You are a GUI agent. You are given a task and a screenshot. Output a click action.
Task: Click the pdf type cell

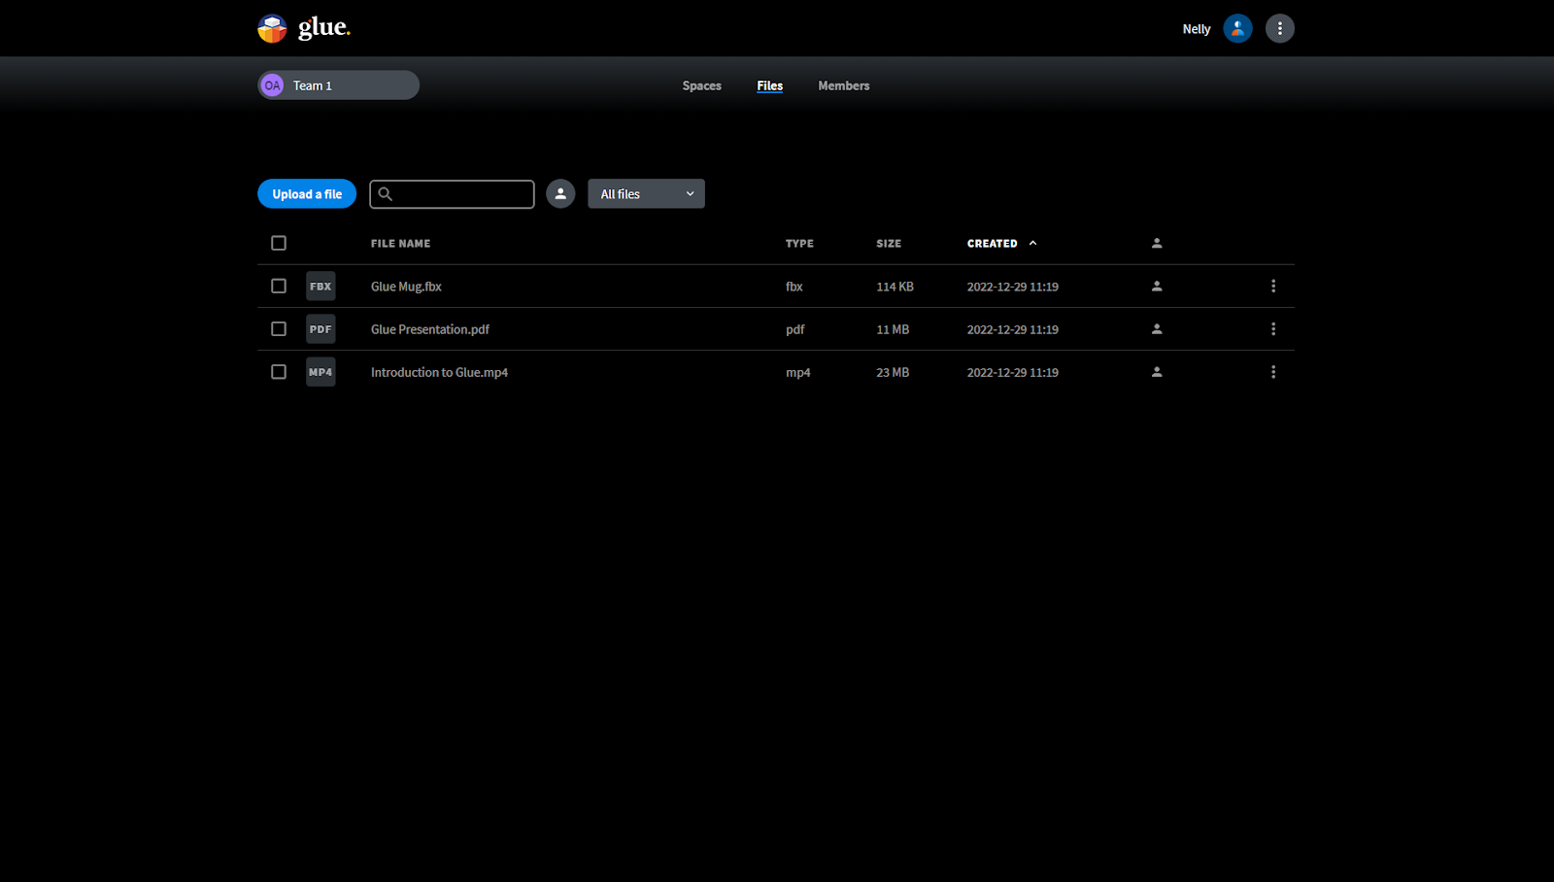click(x=795, y=329)
